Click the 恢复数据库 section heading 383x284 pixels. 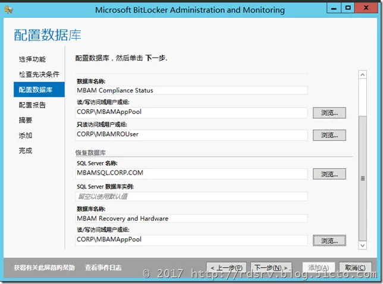point(90,153)
